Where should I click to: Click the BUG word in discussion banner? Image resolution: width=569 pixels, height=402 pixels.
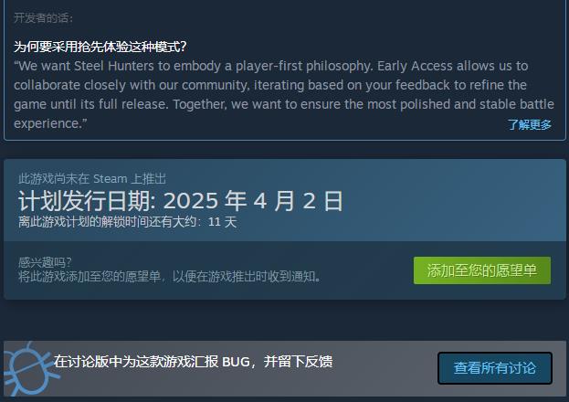pos(236,362)
